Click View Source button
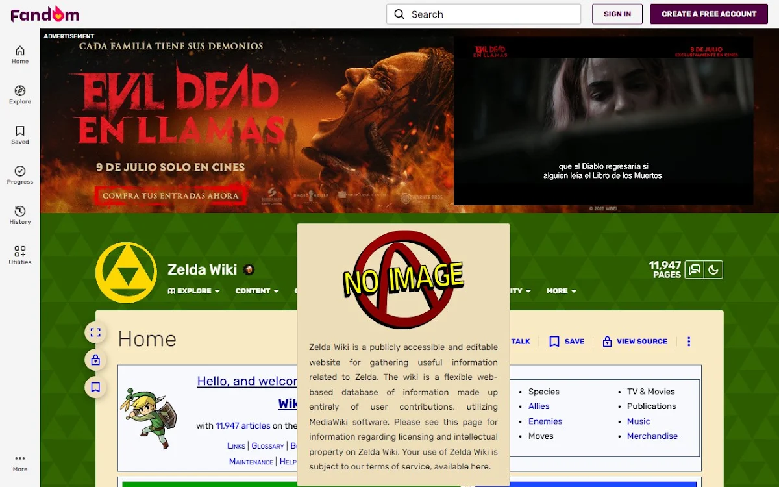The height and width of the screenshot is (487, 779). click(635, 342)
